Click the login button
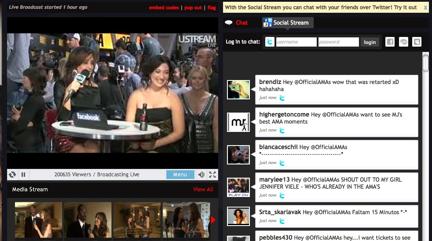The image size is (432, 241). pyautogui.click(x=370, y=42)
